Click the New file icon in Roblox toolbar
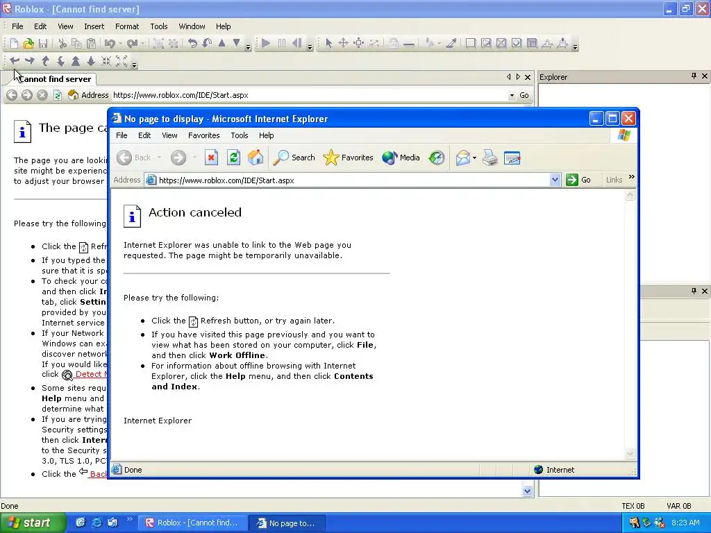This screenshot has width=711, height=533. click(x=14, y=44)
